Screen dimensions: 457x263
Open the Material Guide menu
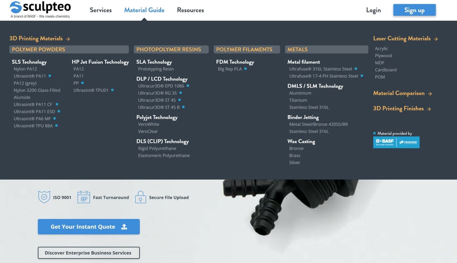144,10
